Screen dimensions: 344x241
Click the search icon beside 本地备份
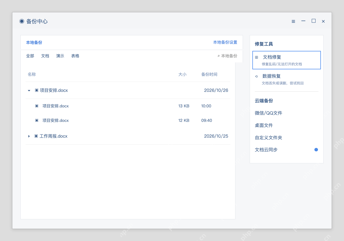(x=218, y=56)
